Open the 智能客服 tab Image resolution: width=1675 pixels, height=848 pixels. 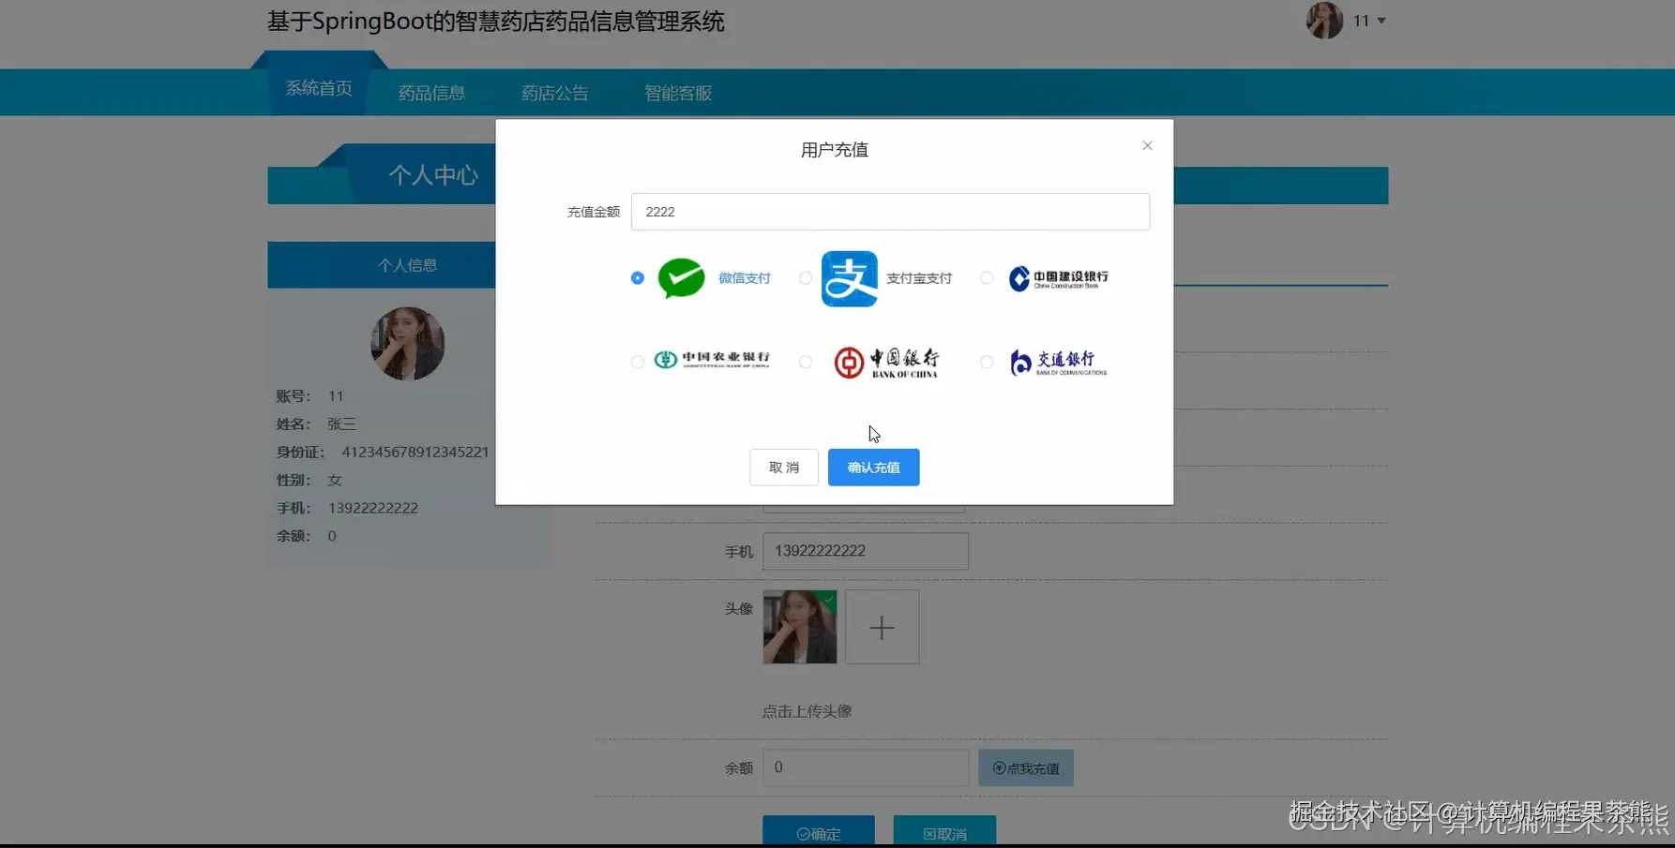677,92
